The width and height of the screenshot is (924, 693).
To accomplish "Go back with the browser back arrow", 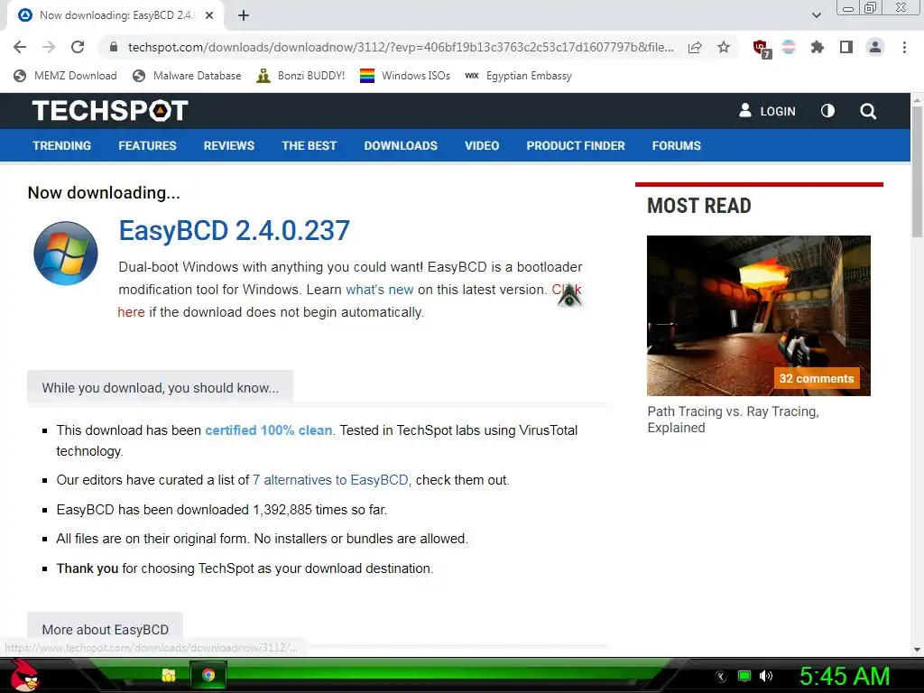I will (x=20, y=47).
